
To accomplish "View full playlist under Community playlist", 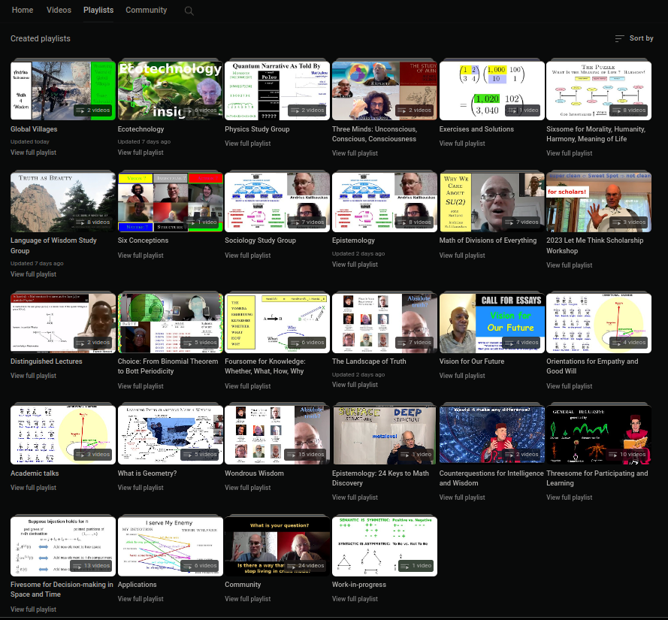I will click(247, 599).
